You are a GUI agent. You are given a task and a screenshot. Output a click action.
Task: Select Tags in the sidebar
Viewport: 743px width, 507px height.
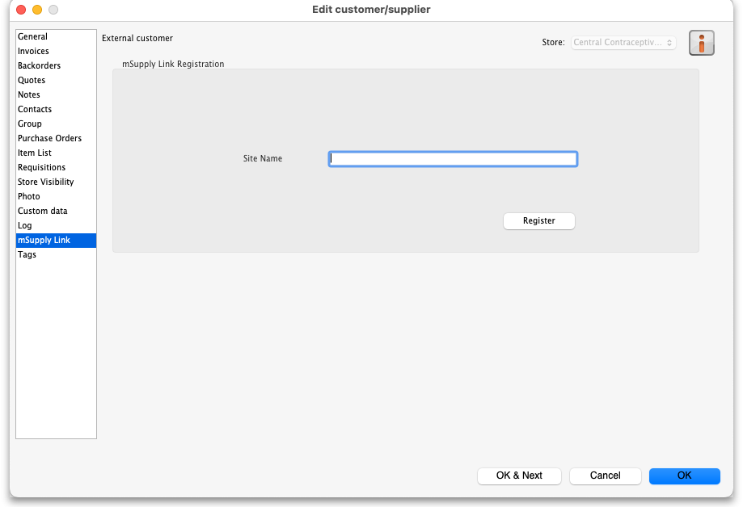pyautogui.click(x=27, y=254)
